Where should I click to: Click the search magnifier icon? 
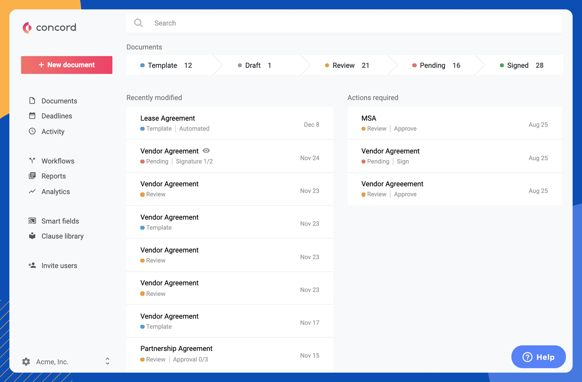(139, 23)
